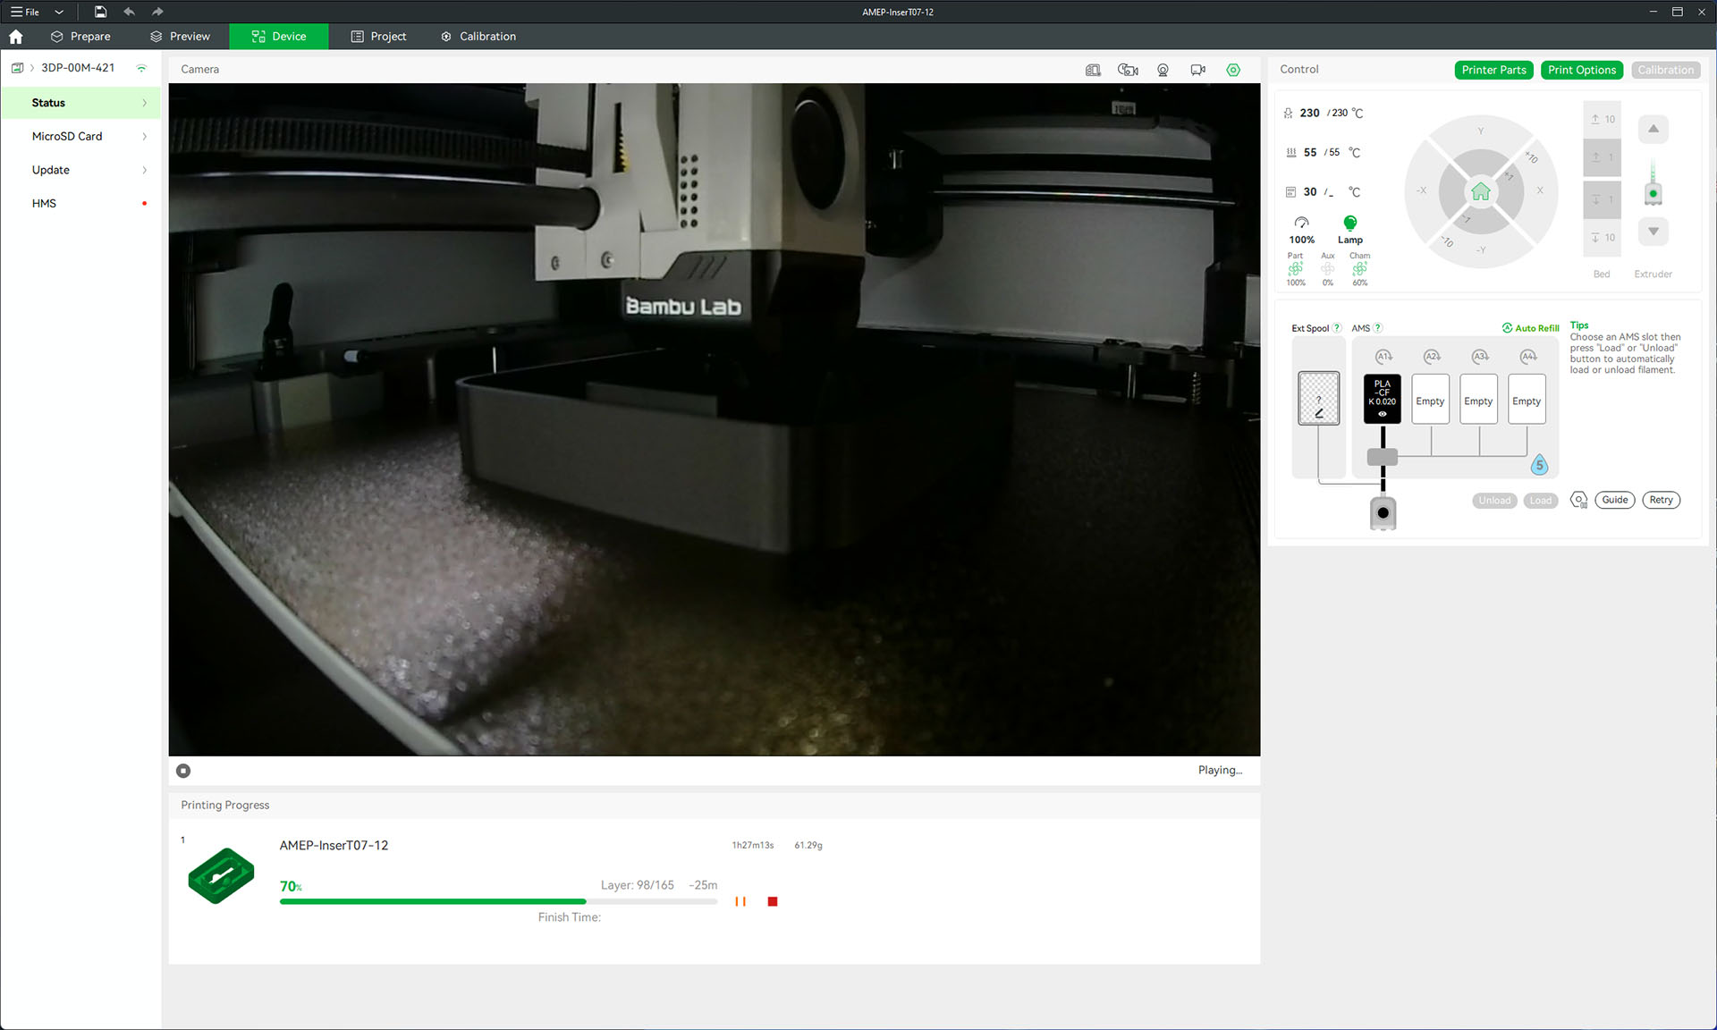Image resolution: width=1717 pixels, height=1030 pixels.
Task: Toggle the Part cooling fan
Action: pyautogui.click(x=1295, y=269)
